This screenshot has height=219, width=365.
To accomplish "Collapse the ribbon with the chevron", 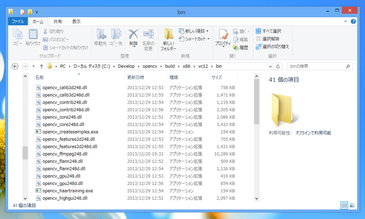I will [345, 21].
